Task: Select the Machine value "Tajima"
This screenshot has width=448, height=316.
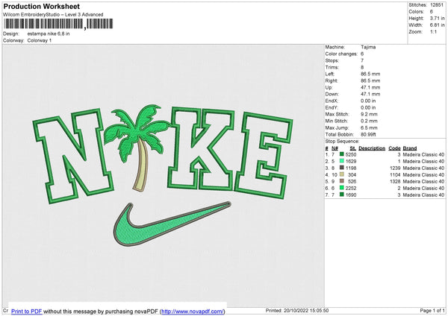Action: (x=368, y=47)
